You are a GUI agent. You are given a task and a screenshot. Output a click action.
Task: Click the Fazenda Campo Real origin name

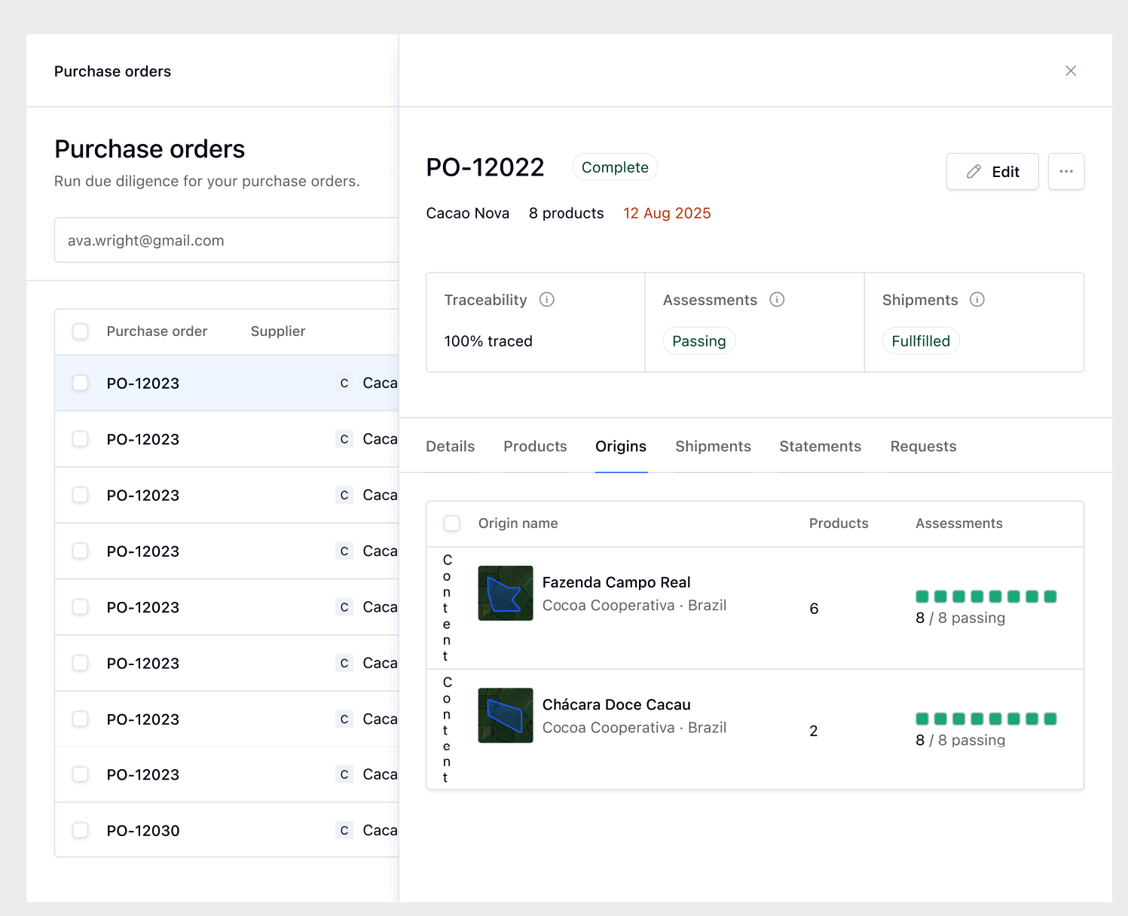616,582
